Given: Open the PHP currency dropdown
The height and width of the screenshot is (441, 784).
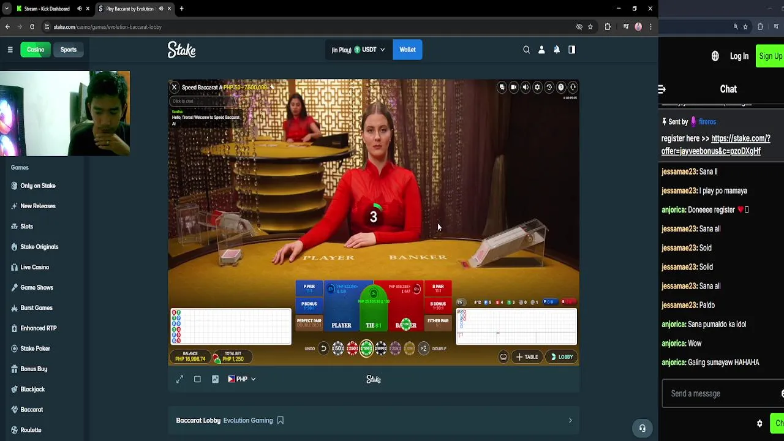Looking at the screenshot, I should tap(242, 379).
